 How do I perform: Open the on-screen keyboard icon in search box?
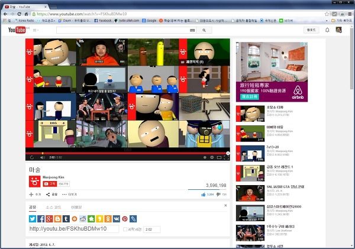pyautogui.click(x=192, y=30)
